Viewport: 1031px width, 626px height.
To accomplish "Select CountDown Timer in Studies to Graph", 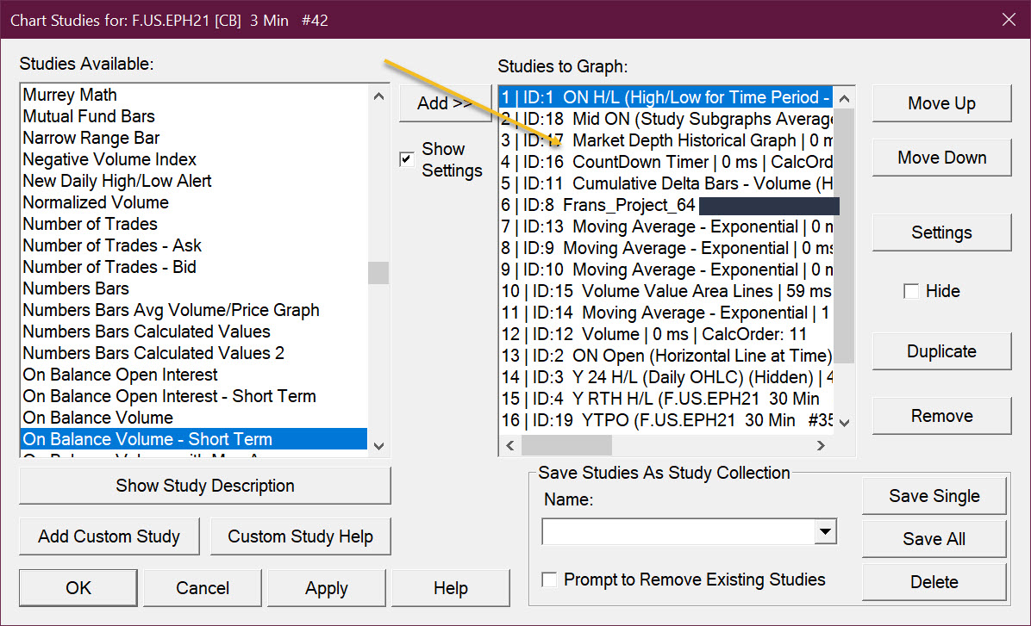I will [x=666, y=162].
